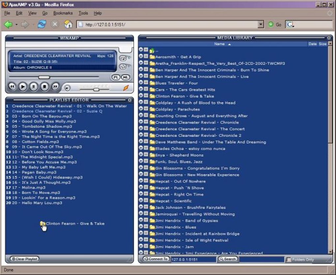Click the play icon beside Coldplay - Parachutes
Screen dimensions: 336x275
click(x=141, y=108)
